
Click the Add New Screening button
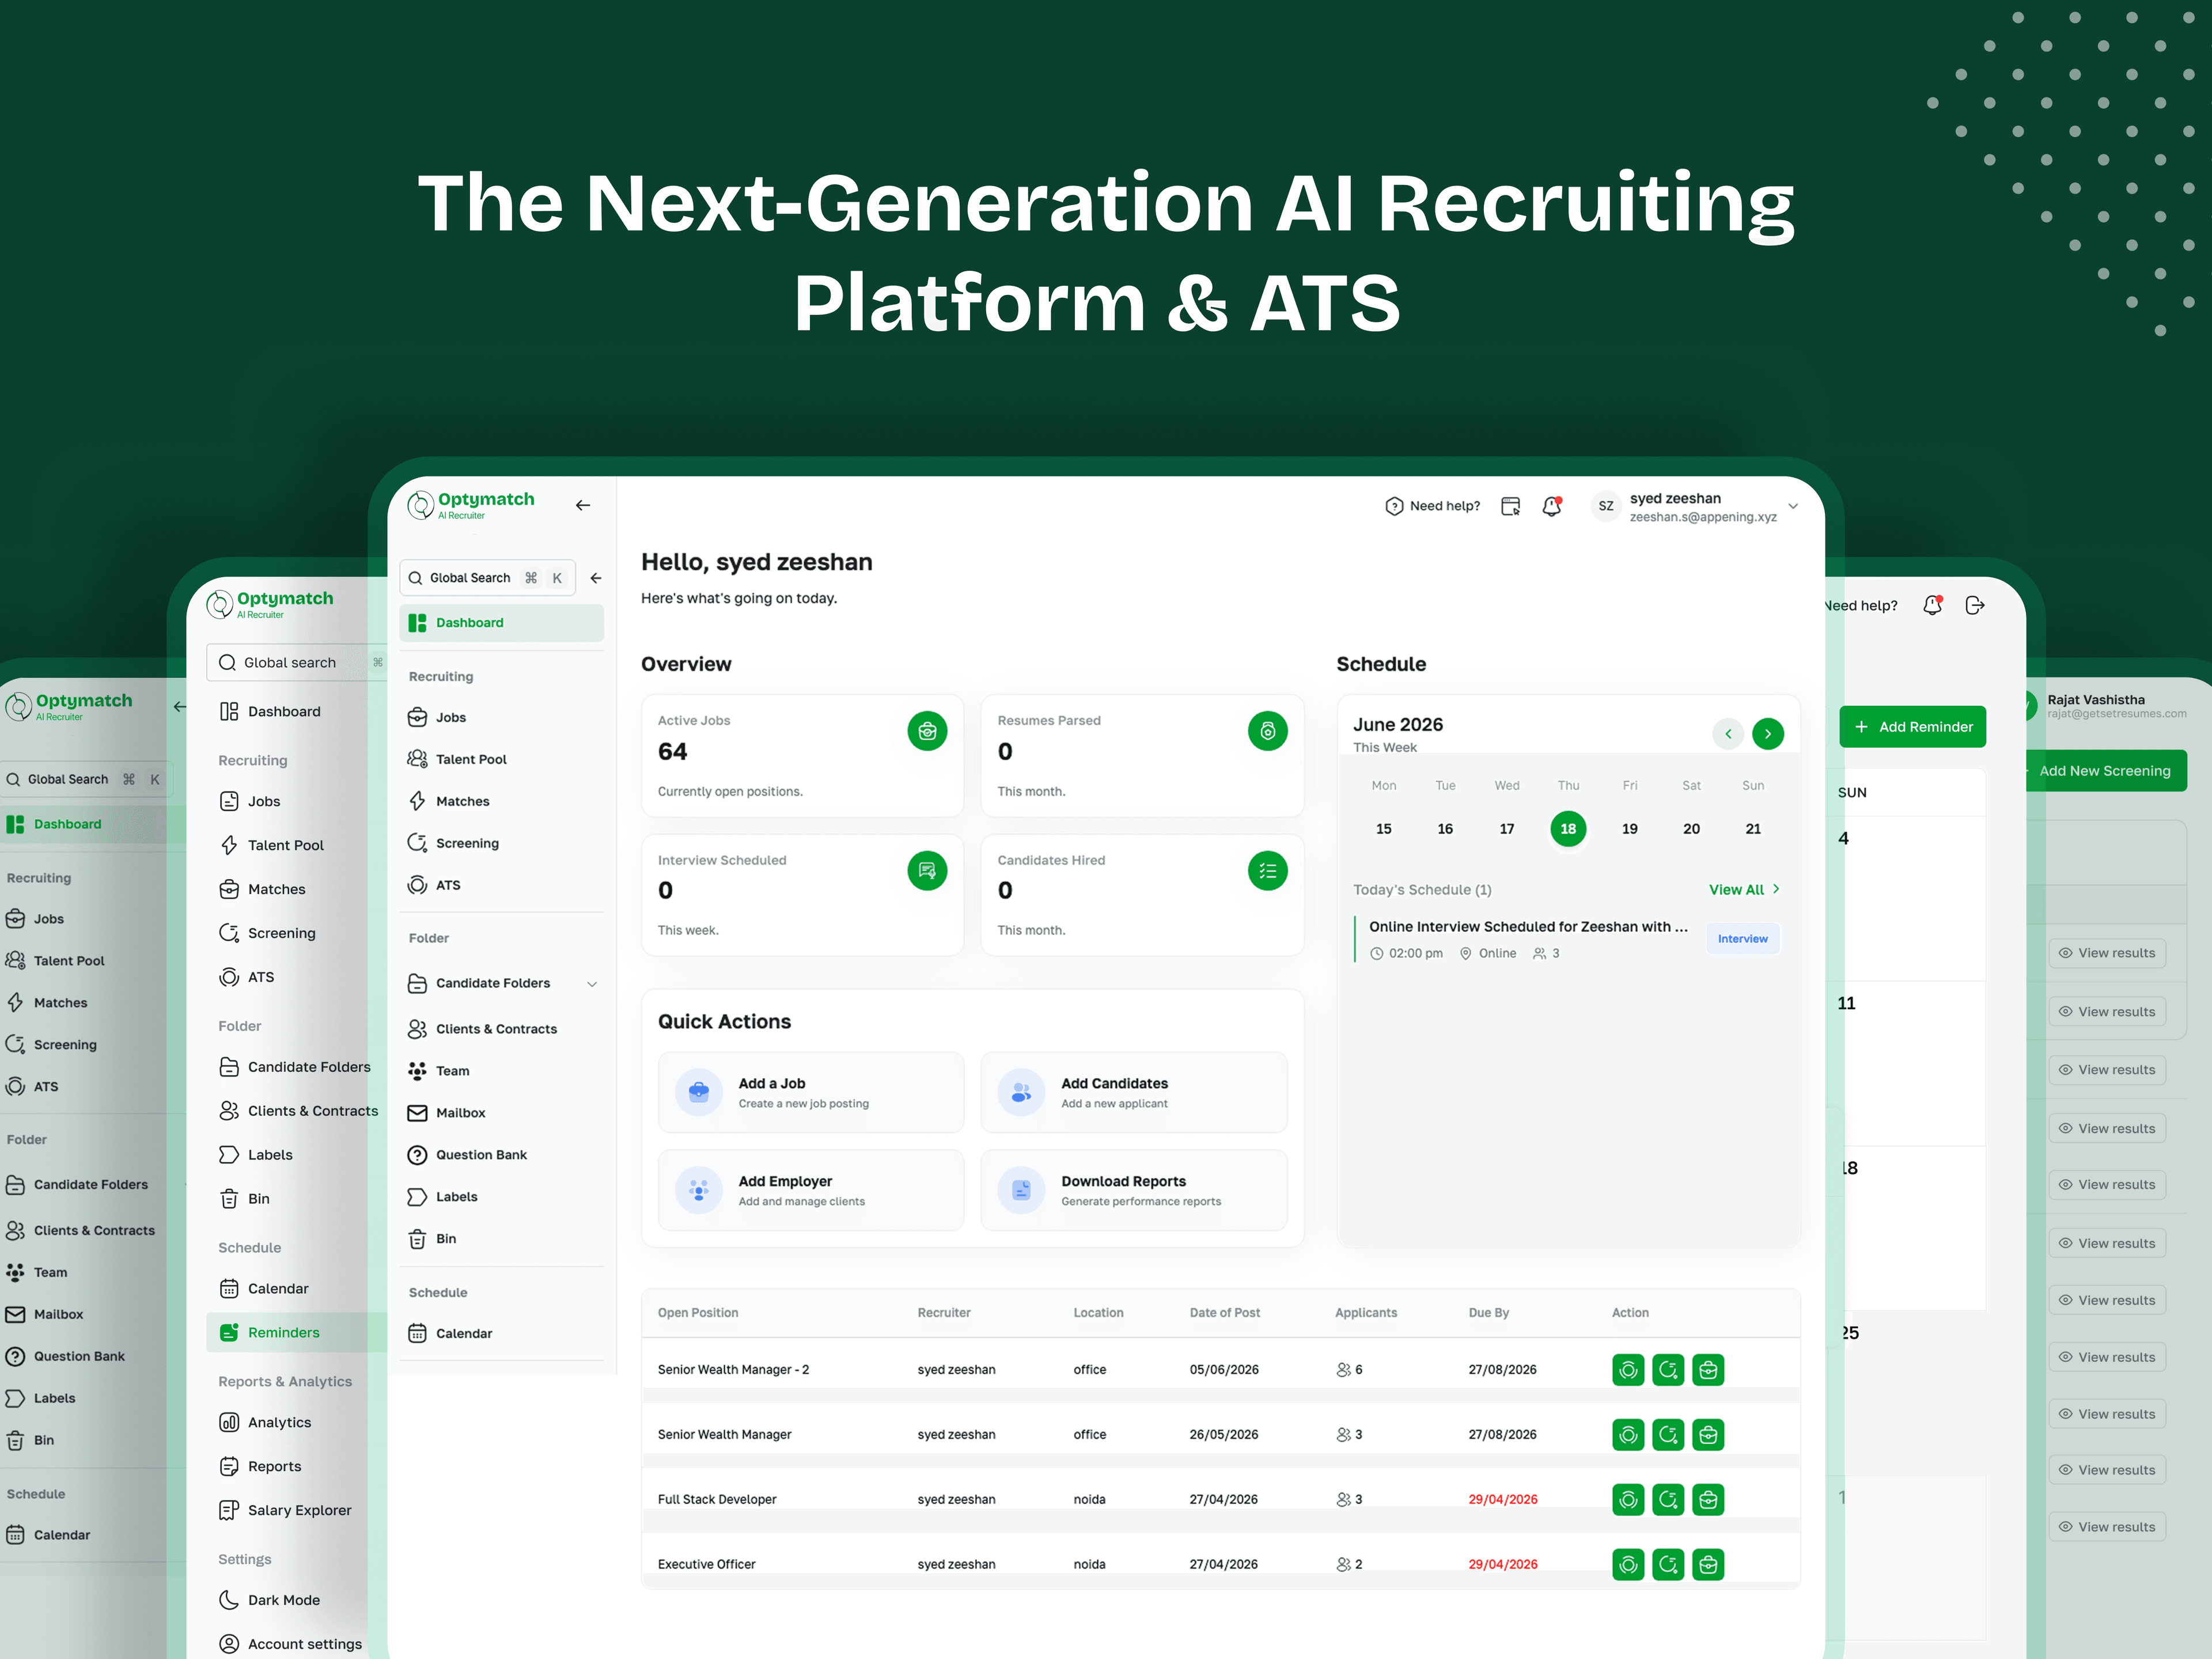(x=2106, y=771)
